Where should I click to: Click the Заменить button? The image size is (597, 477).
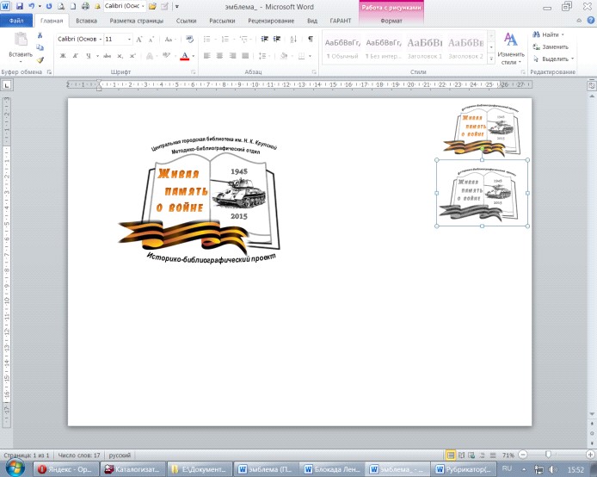point(551,46)
